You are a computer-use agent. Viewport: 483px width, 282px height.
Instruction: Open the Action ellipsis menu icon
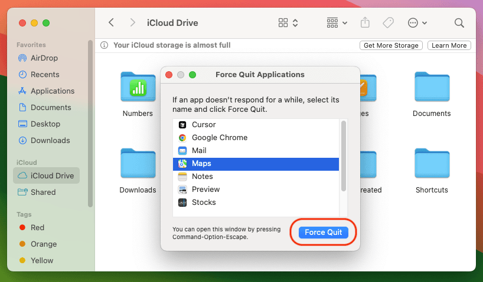click(x=413, y=23)
